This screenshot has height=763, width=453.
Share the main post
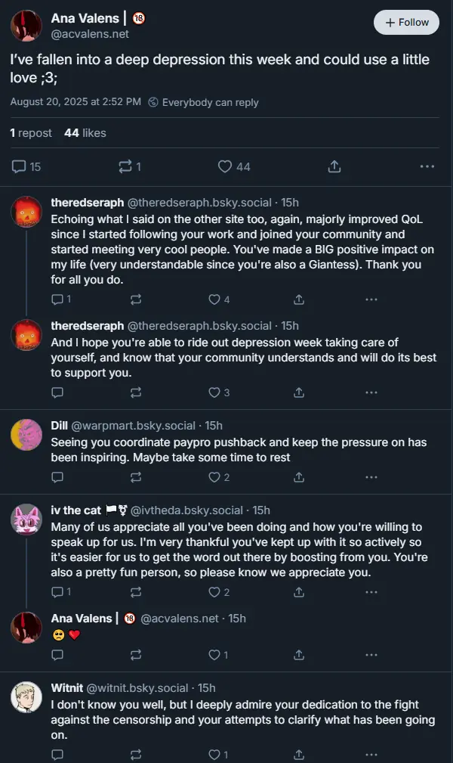coord(334,166)
